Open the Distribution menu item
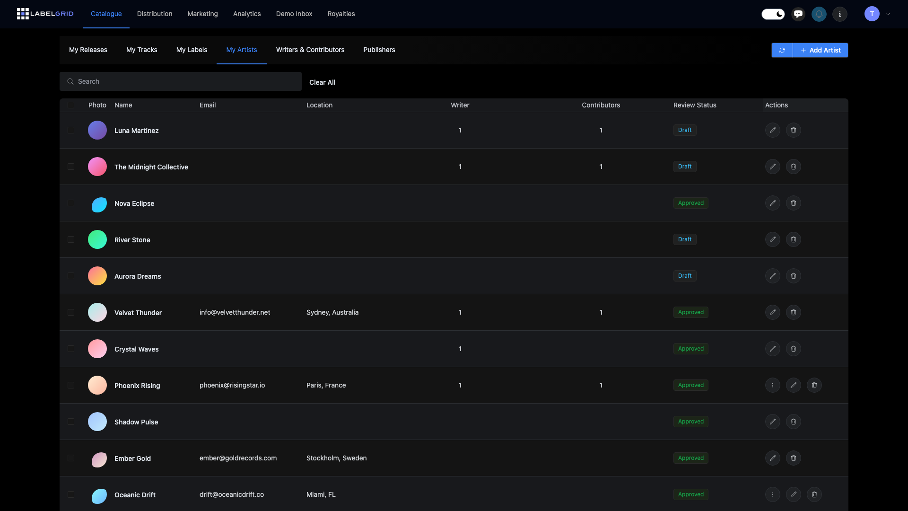The width and height of the screenshot is (908, 511). point(155,14)
